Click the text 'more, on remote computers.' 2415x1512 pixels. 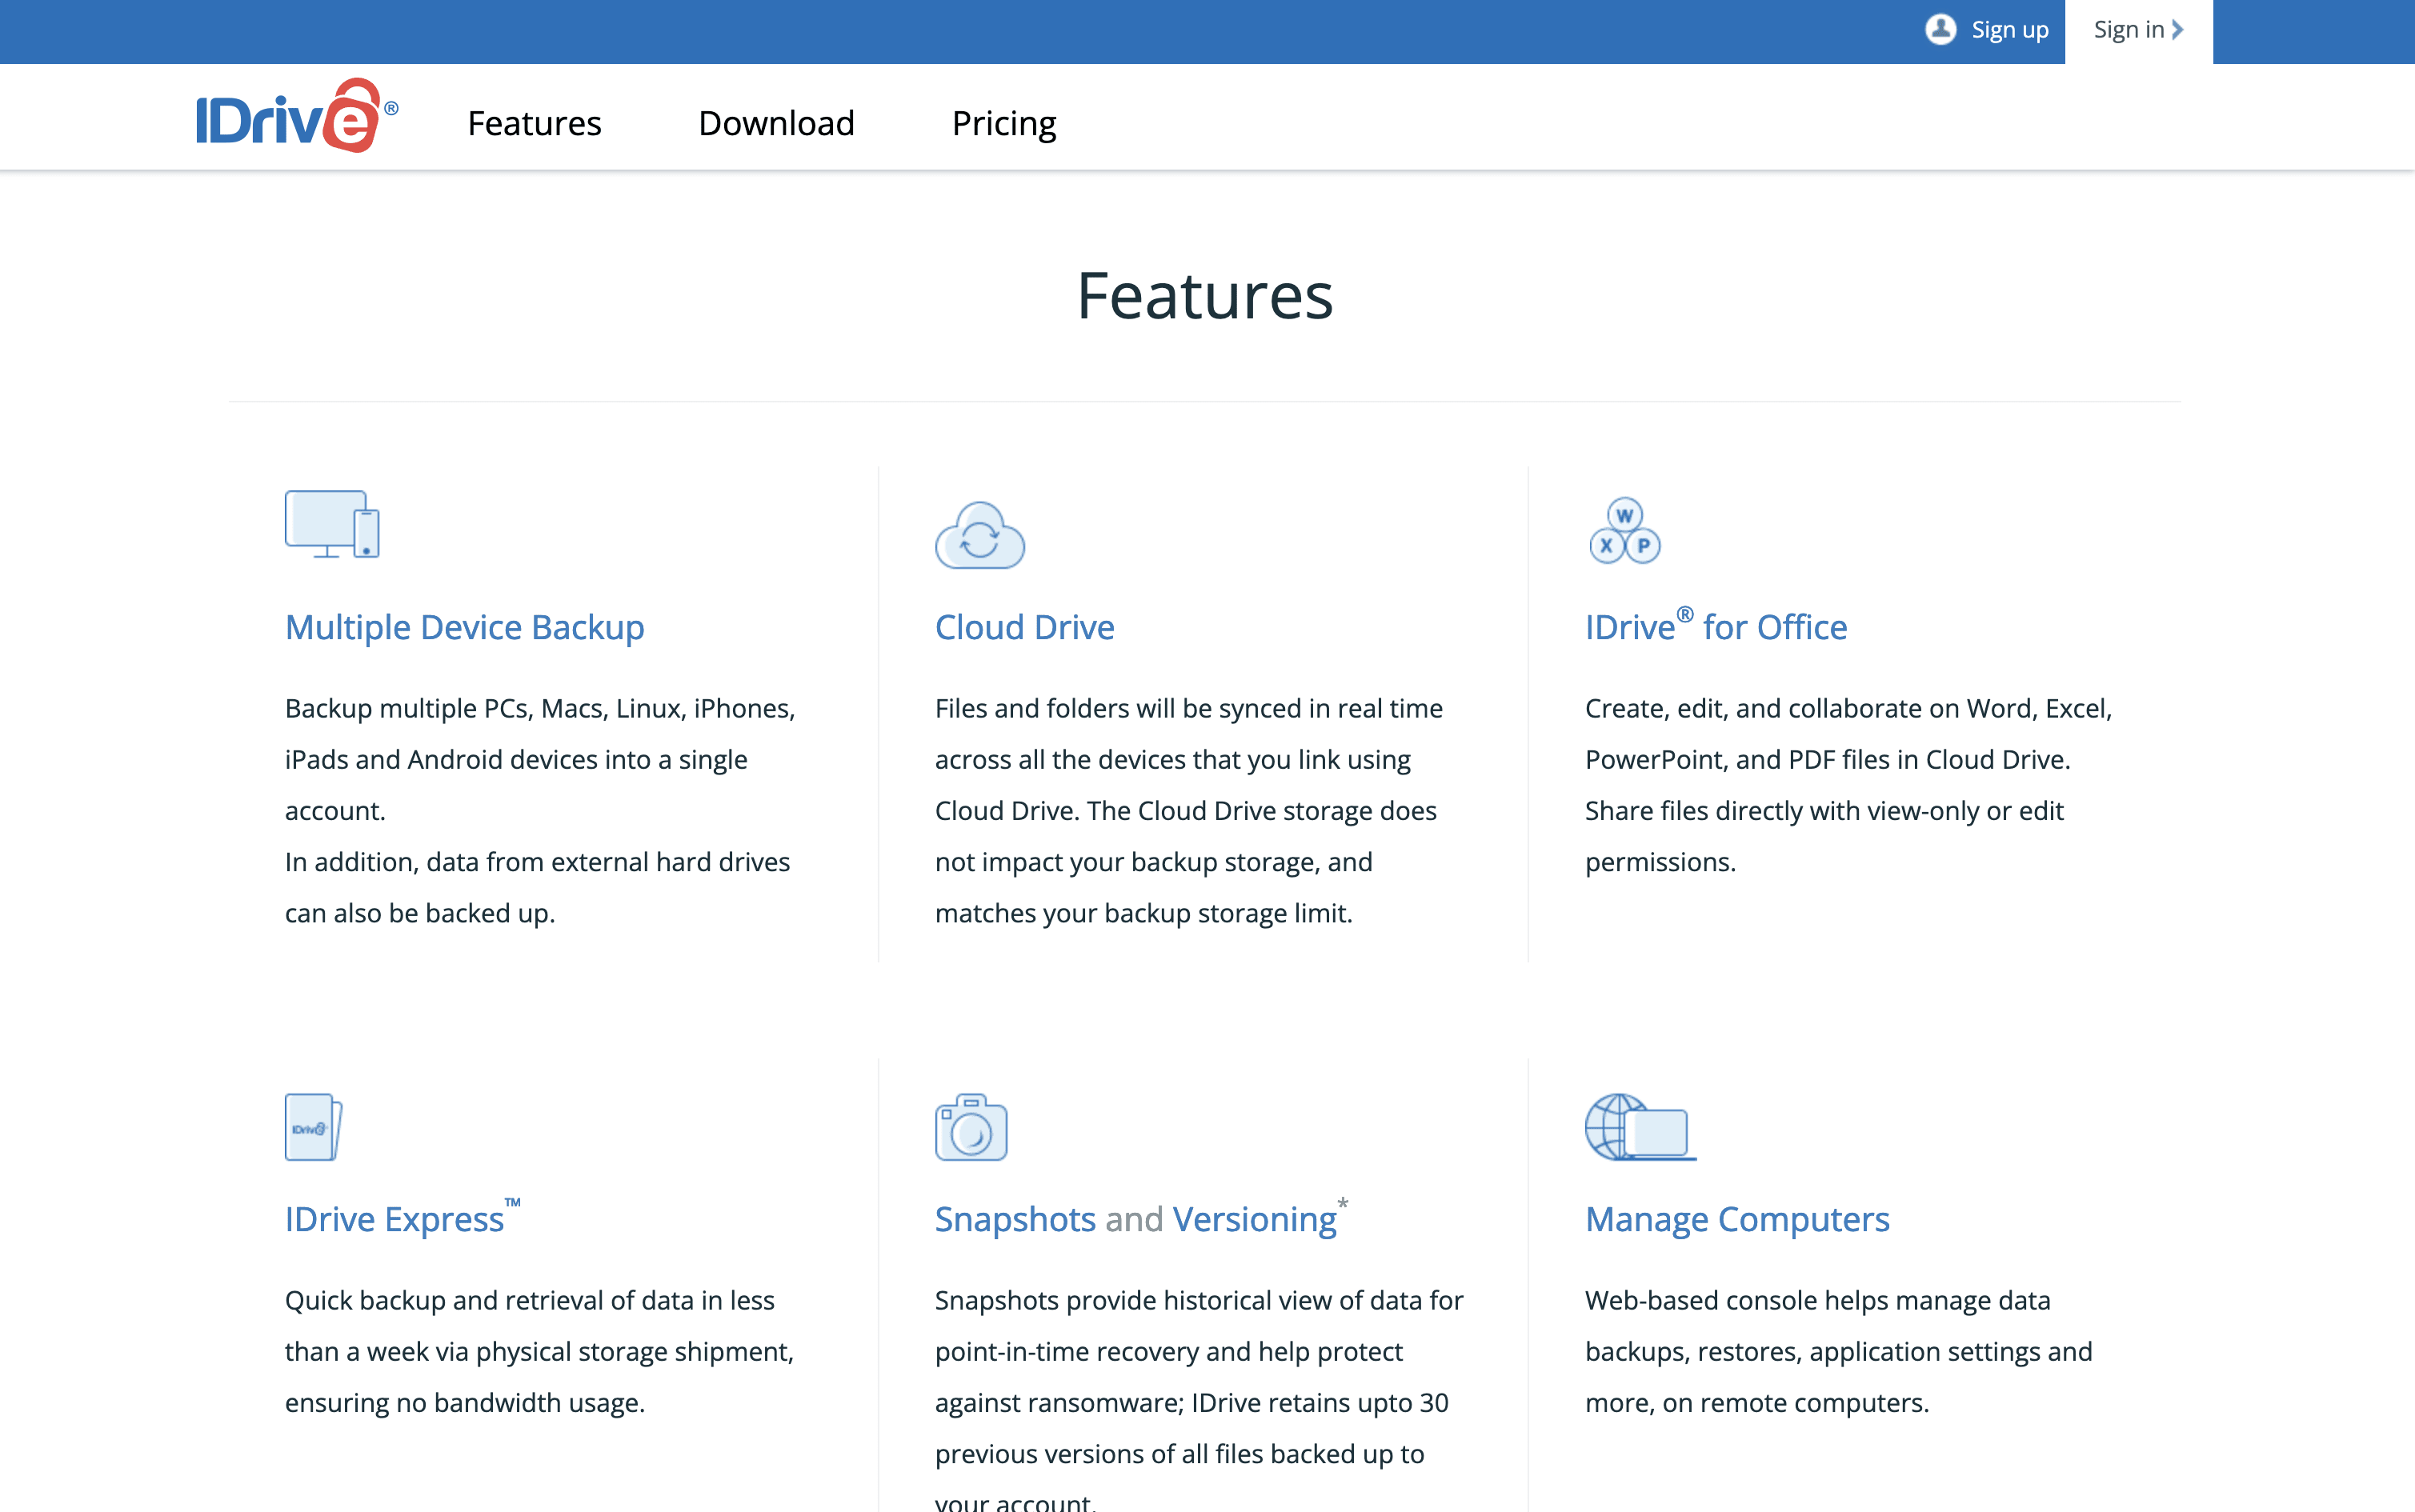(x=1757, y=1403)
